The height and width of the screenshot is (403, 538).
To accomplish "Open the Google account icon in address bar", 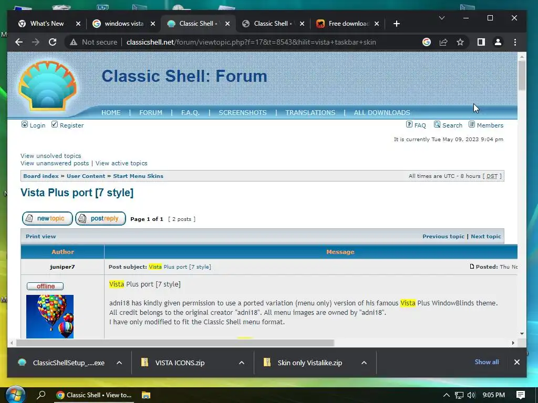I will [x=427, y=42].
